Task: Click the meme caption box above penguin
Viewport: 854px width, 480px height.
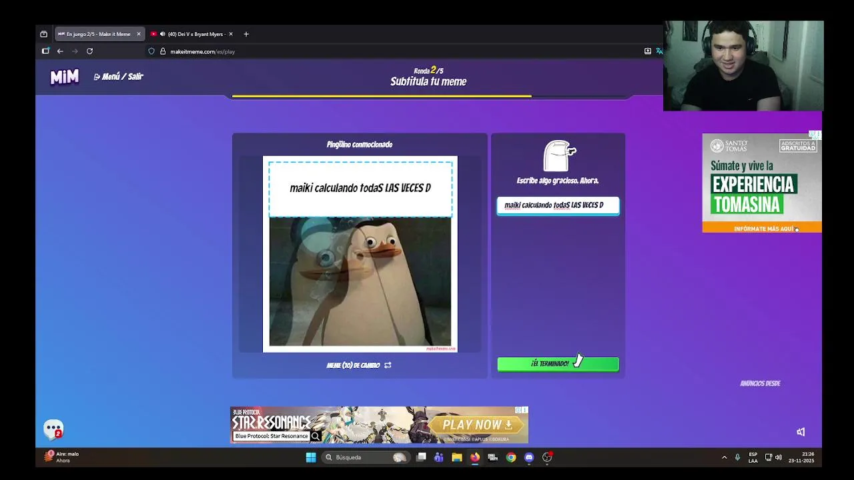Action: point(360,188)
